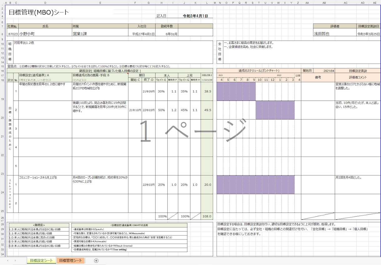Select the start month cell 2021/04
Image resolution: width=381 pixels, height=265 pixels.
tap(324, 71)
